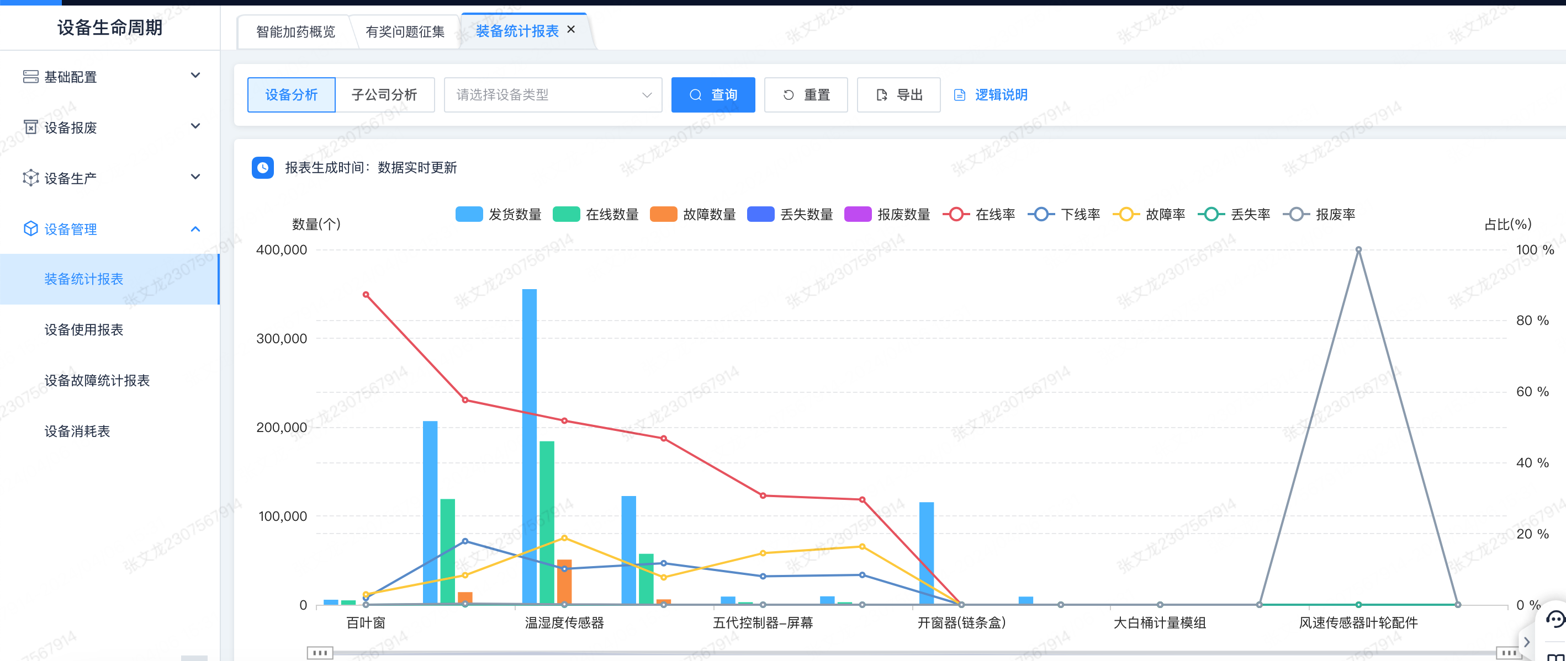Click the clock icon beside 报表生成时间
The width and height of the screenshot is (1566, 661).
click(263, 168)
